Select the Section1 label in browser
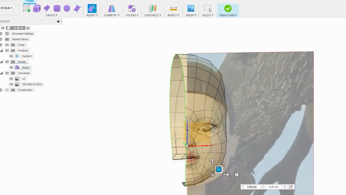Image resolution: width=346 pixels, height=195 pixels. (27, 56)
